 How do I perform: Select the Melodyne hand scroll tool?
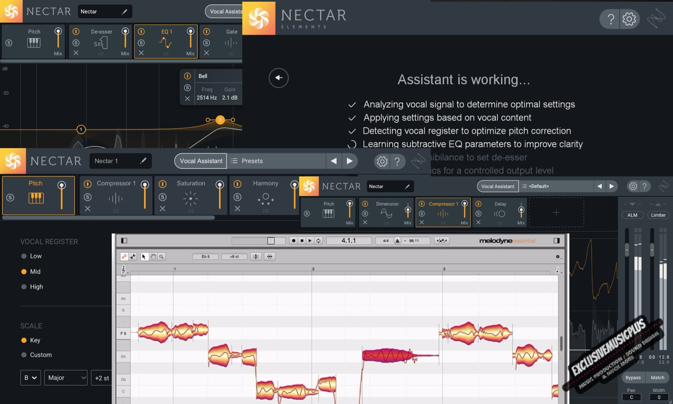click(x=153, y=257)
